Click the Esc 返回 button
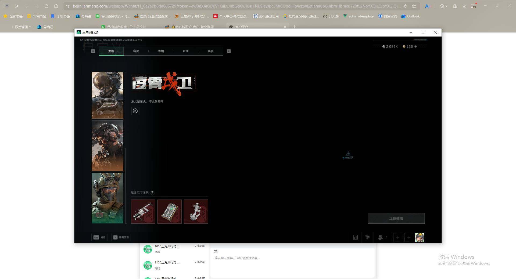The height and width of the screenshot is (279, 516). click(x=99, y=237)
